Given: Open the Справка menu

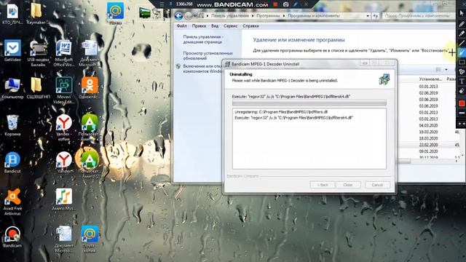Looking at the screenshot, I should (x=250, y=26).
